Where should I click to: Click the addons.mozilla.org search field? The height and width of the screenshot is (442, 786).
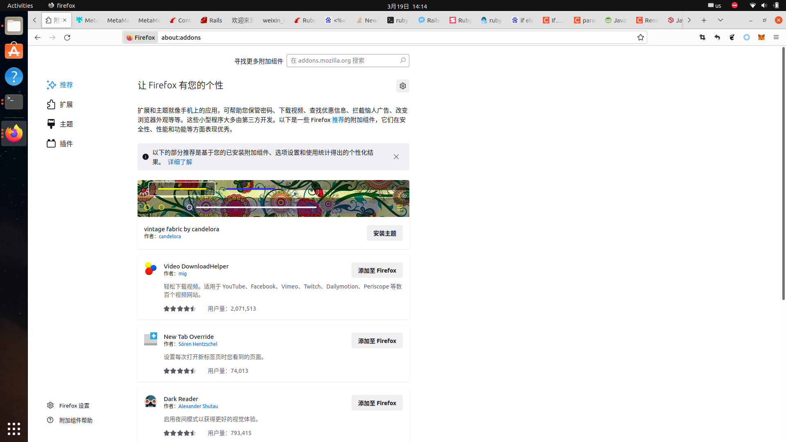point(343,61)
